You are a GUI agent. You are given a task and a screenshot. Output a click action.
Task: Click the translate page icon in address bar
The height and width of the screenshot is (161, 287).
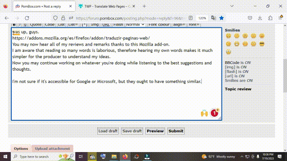click(213, 18)
